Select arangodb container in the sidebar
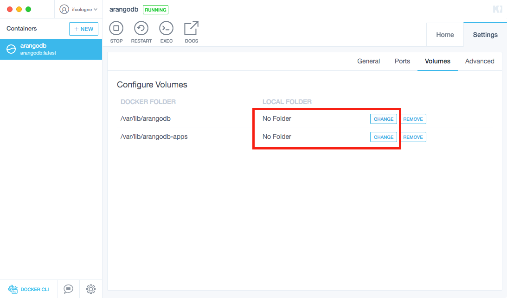This screenshot has height=298, width=507. coord(51,49)
